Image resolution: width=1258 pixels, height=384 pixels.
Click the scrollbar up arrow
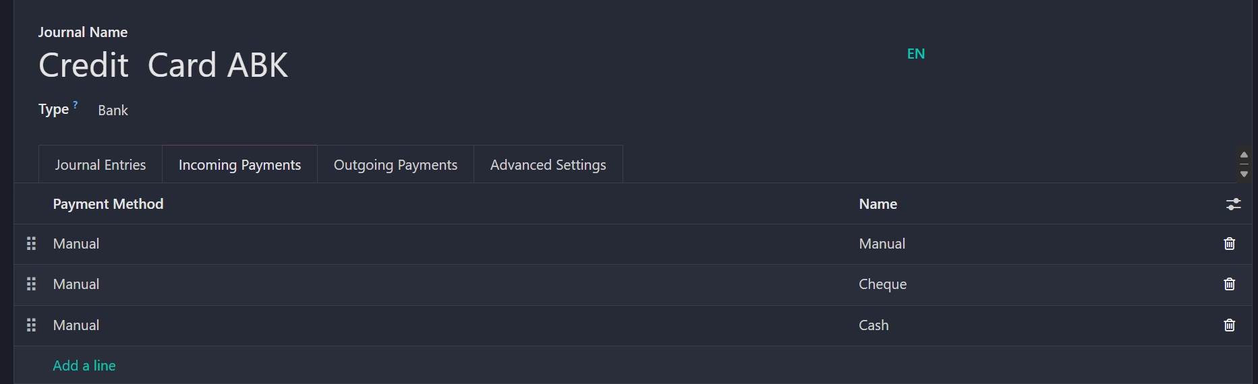(x=1244, y=155)
